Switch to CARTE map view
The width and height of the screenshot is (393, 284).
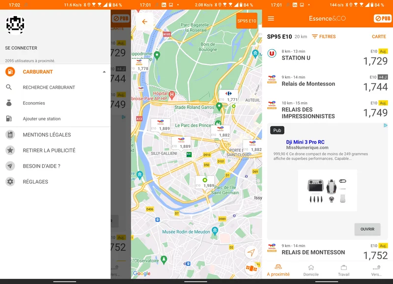point(379,36)
